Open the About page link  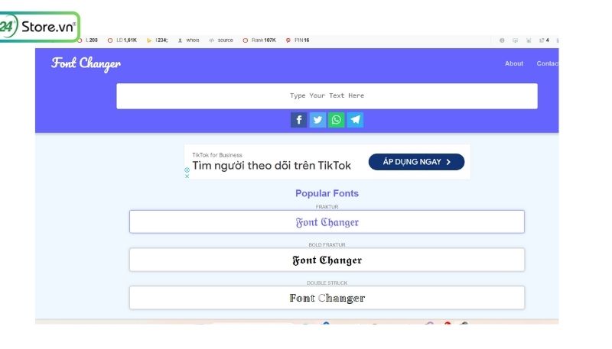[514, 63]
